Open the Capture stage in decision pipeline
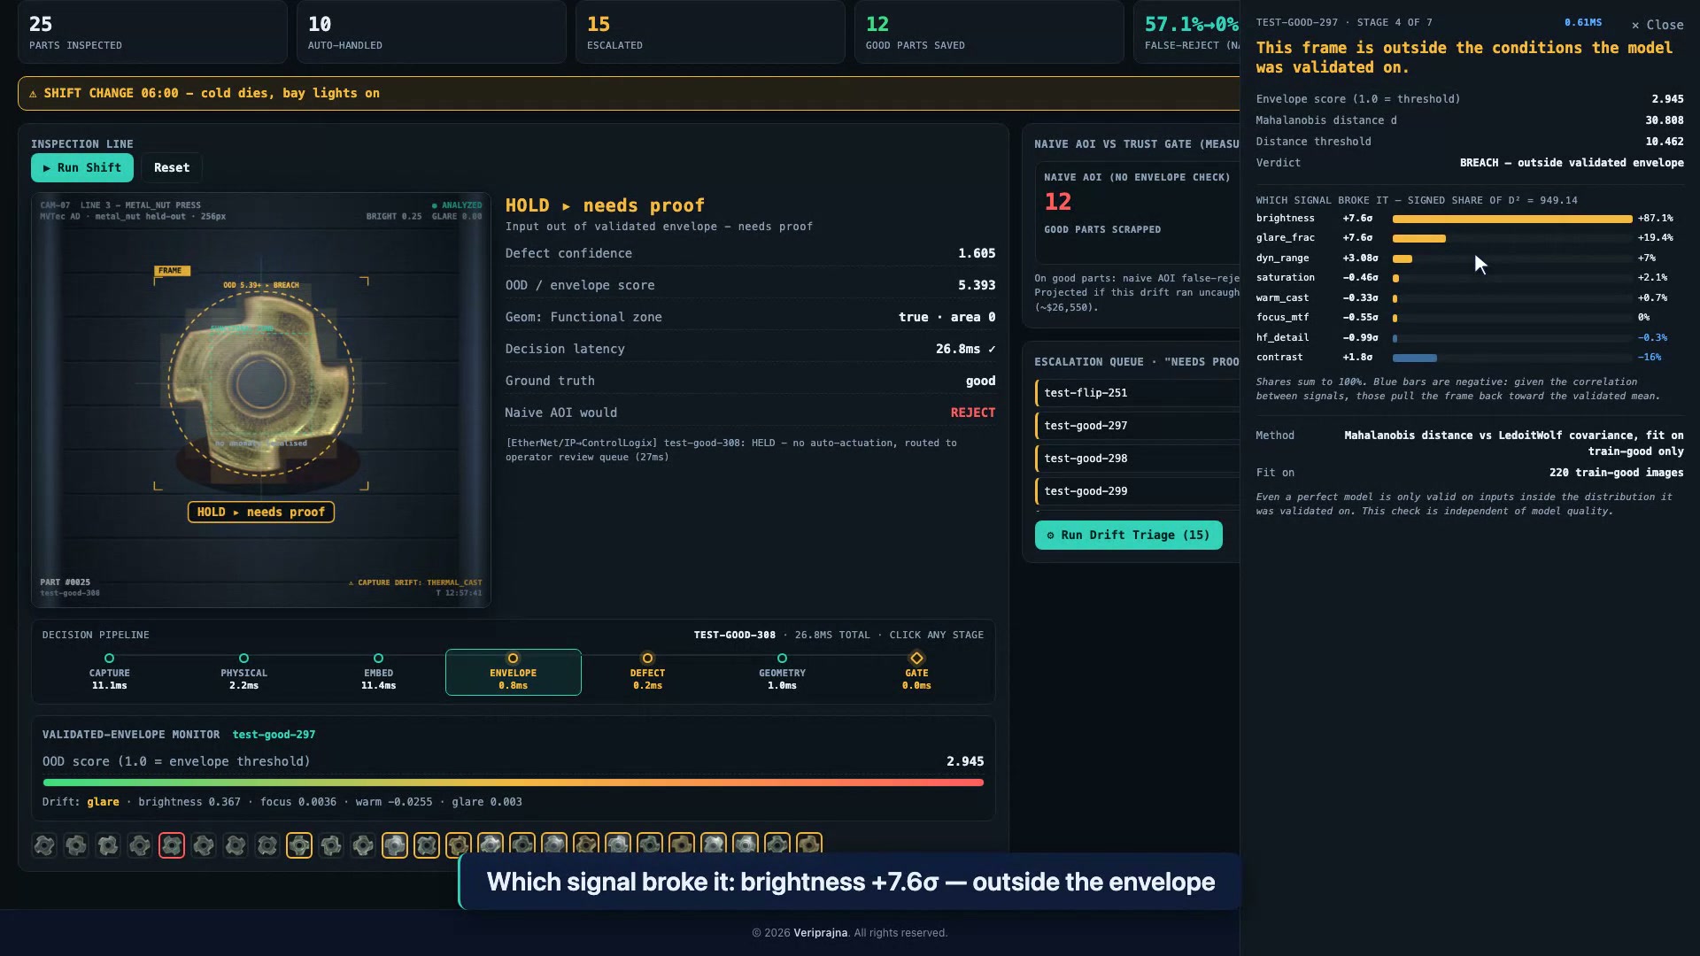The height and width of the screenshot is (956, 1700). coord(110,672)
